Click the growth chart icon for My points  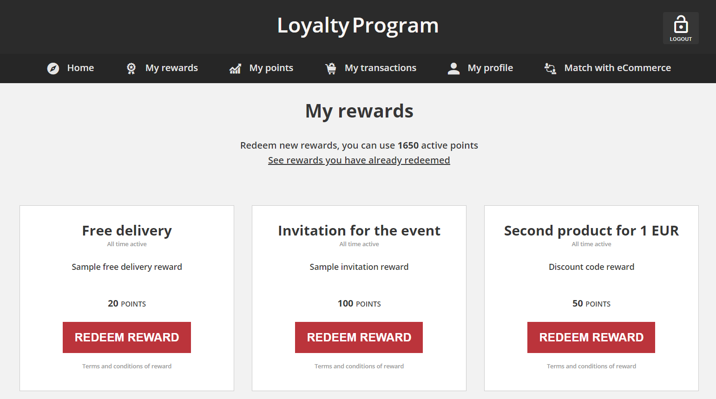(235, 69)
